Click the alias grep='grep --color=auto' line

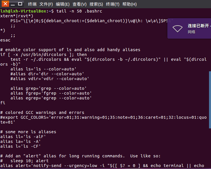pos(48,88)
